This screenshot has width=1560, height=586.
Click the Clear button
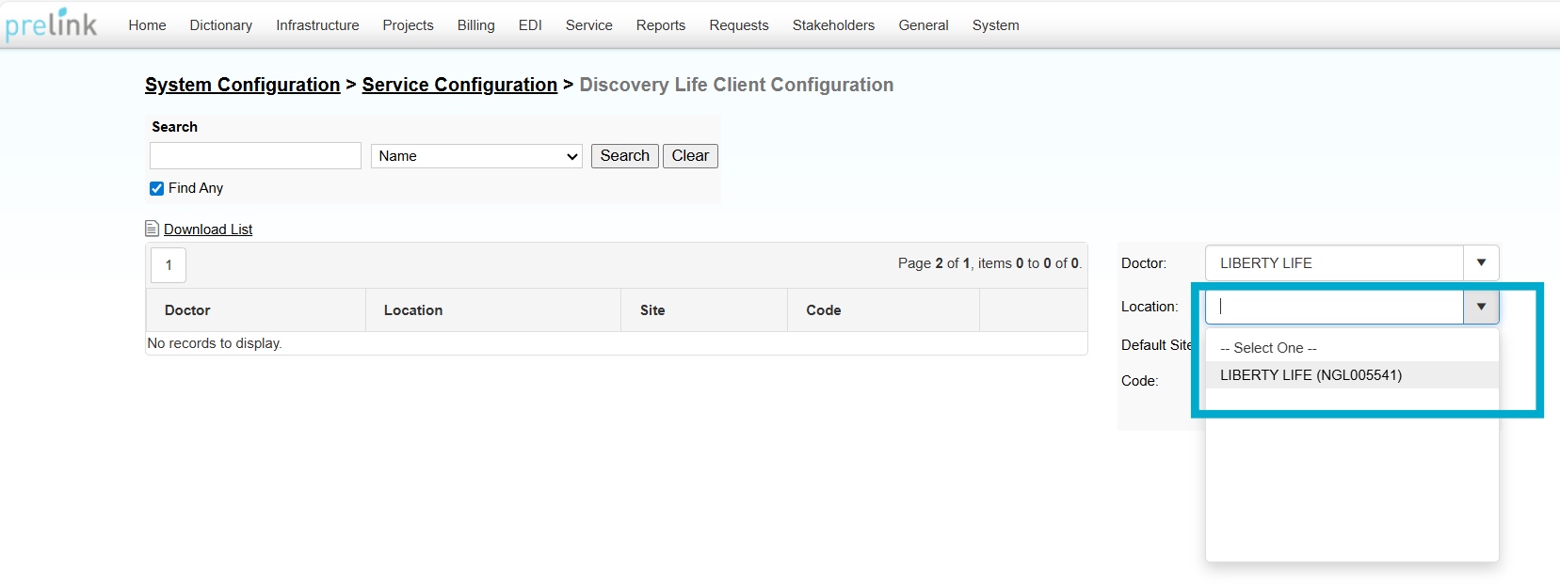[690, 156]
